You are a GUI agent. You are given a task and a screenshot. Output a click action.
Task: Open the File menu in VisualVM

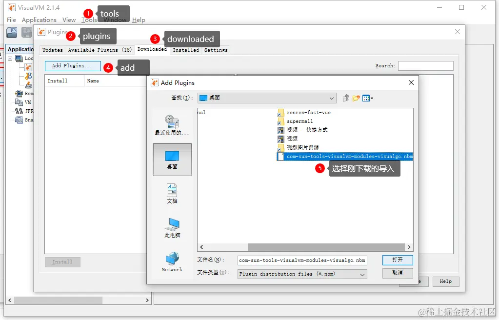click(11, 20)
